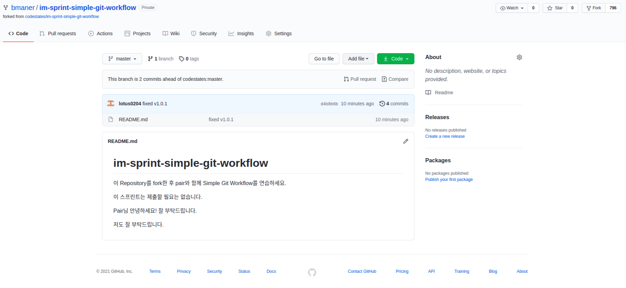Click the watchers count 0
Image resolution: width=626 pixels, height=288 pixels.
533,8
